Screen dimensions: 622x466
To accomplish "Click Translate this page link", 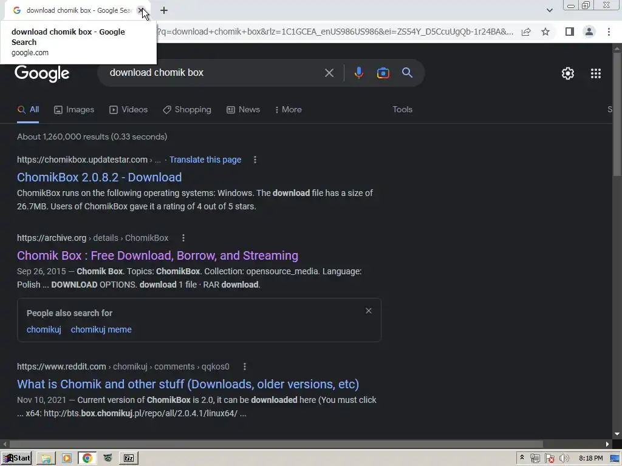I will (205, 160).
